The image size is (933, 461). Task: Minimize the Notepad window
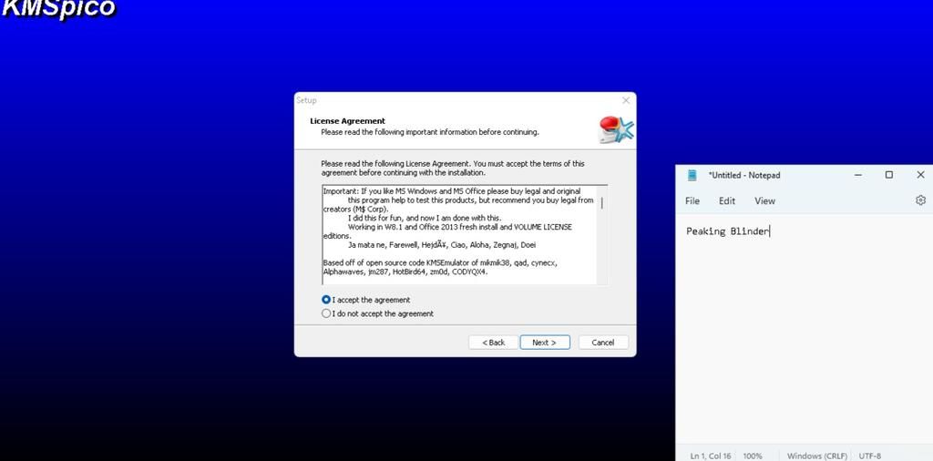[858, 175]
